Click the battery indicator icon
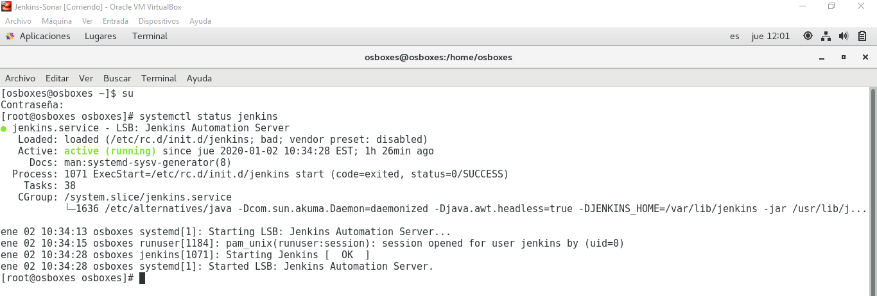This screenshot has width=877, height=296. tap(862, 36)
